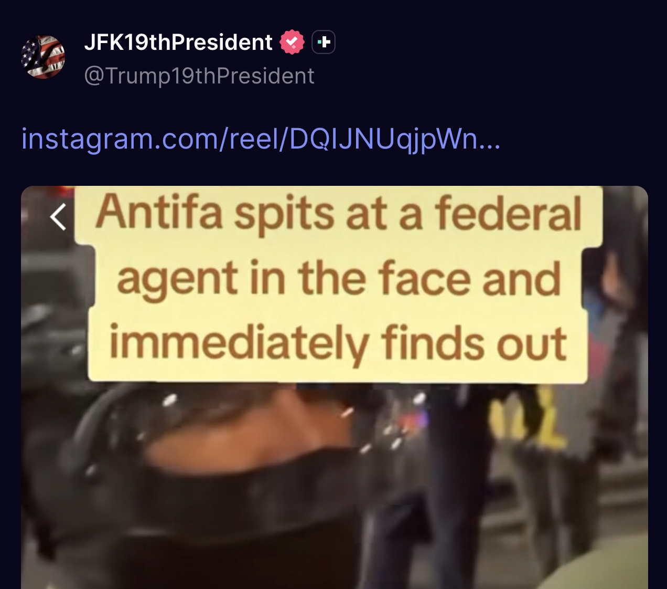Image resolution: width=667 pixels, height=589 pixels.
Task: Click the word 'federal' in the caption
Action: [508, 213]
